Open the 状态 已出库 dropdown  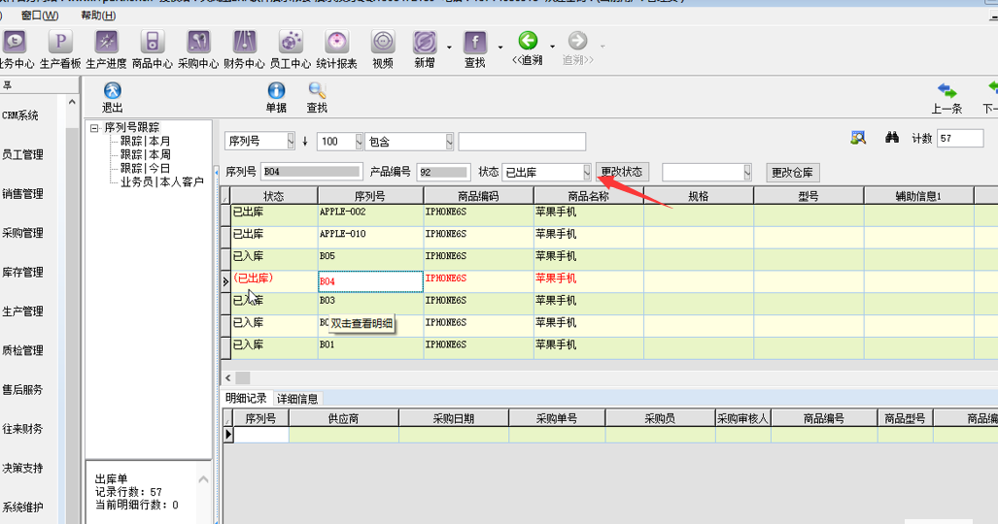coord(586,172)
